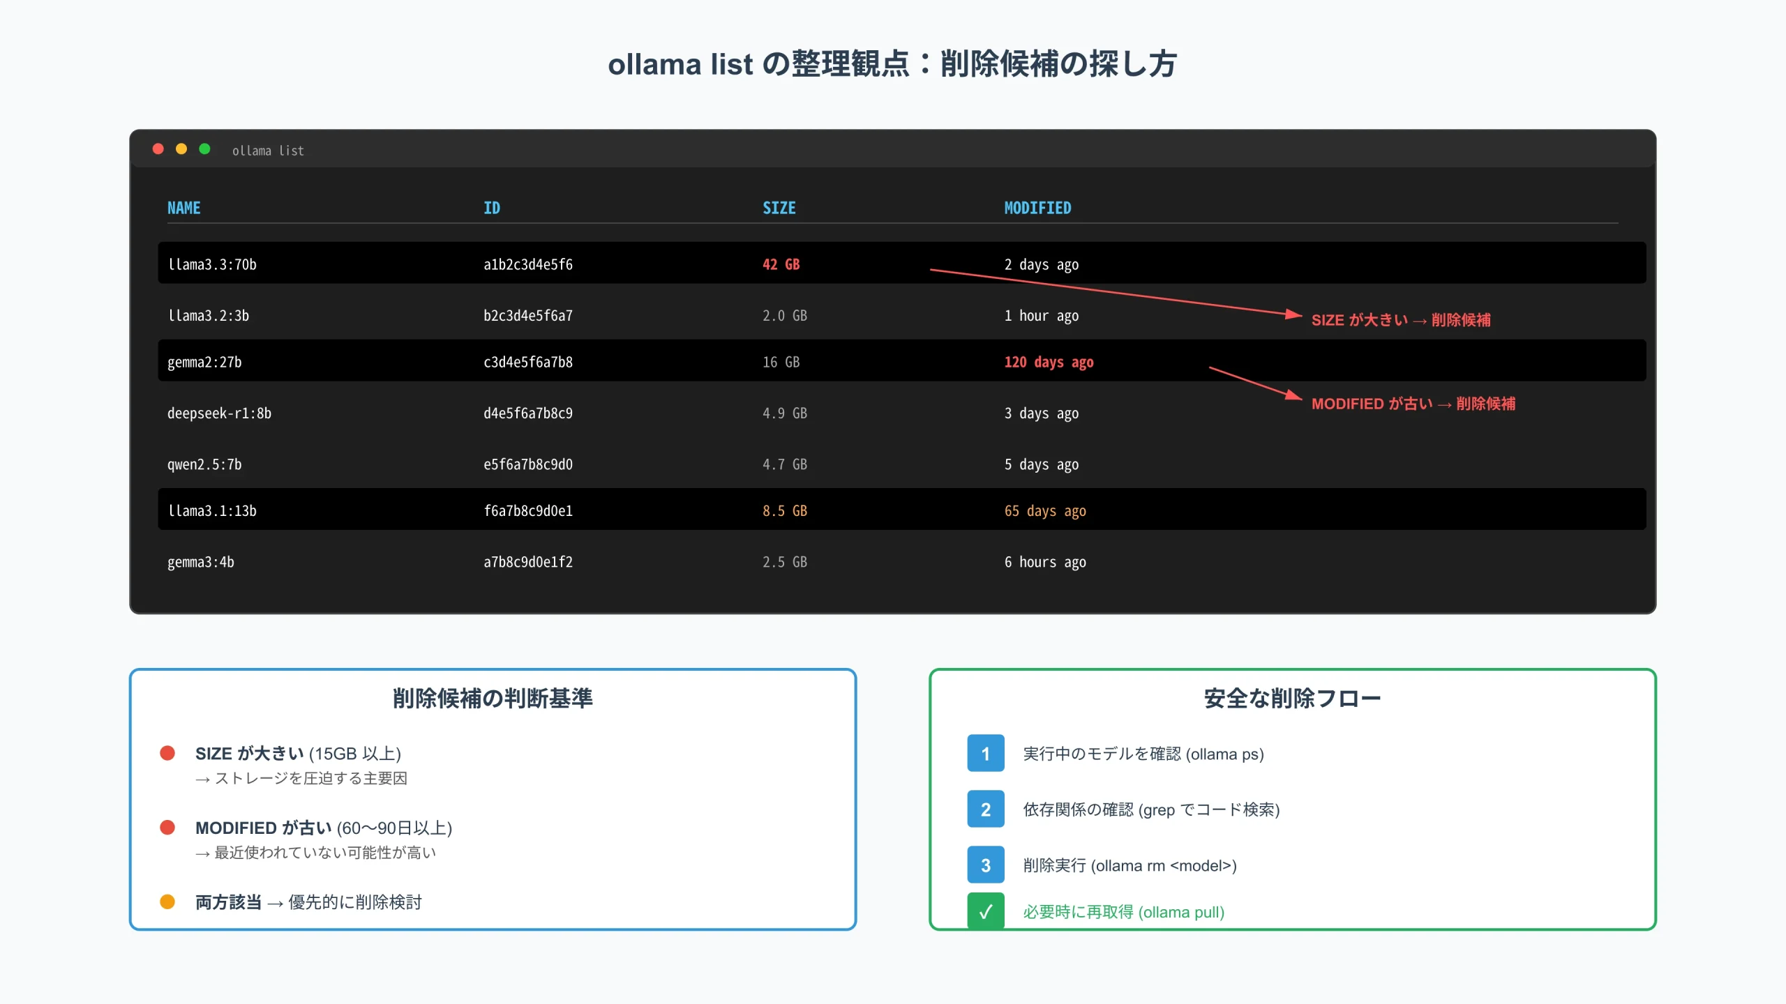This screenshot has width=1786, height=1004.
Task: Click the ID column header
Action: coord(492,208)
